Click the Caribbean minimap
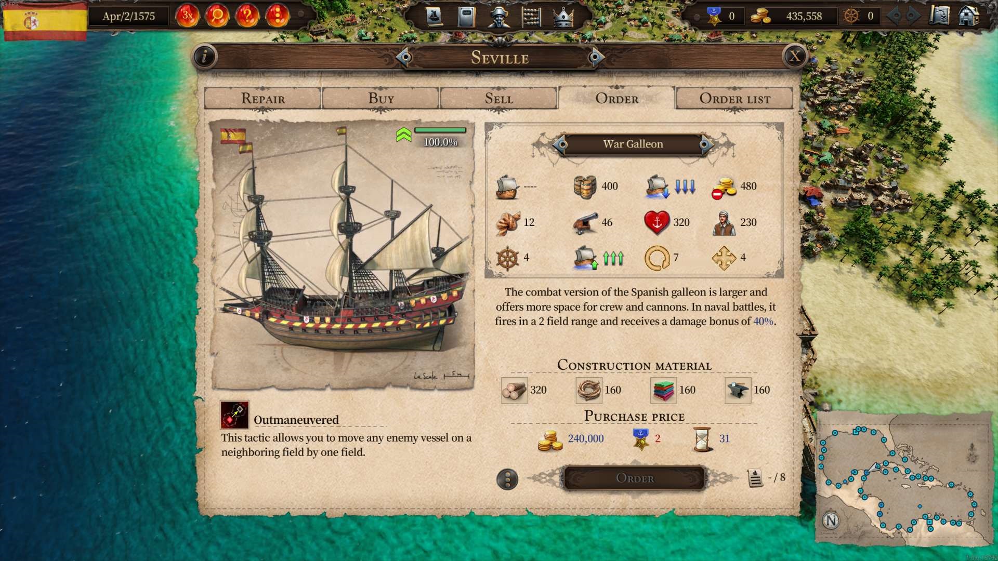 click(905, 478)
